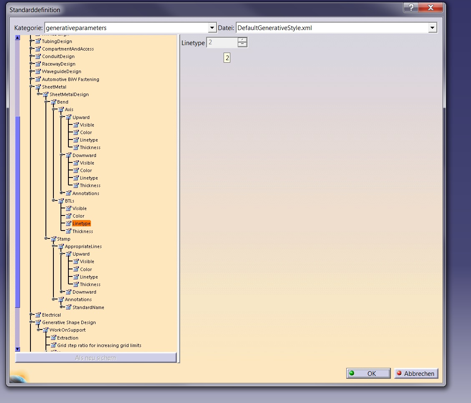Screen dimensions: 471x403
Task: Expand the ConduitDesign node
Action: [x=31, y=56]
